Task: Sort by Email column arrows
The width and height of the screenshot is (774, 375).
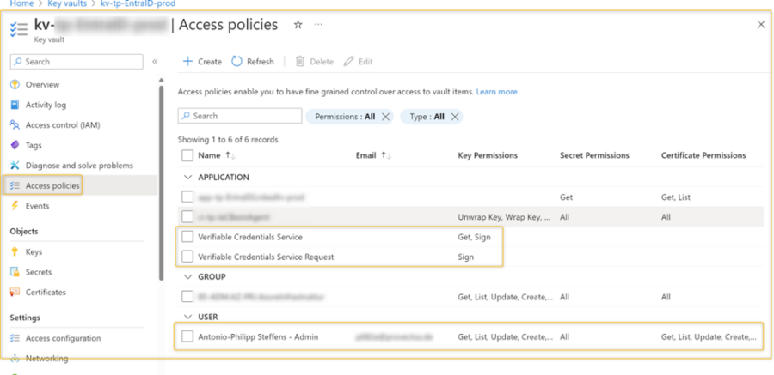Action: (385, 155)
